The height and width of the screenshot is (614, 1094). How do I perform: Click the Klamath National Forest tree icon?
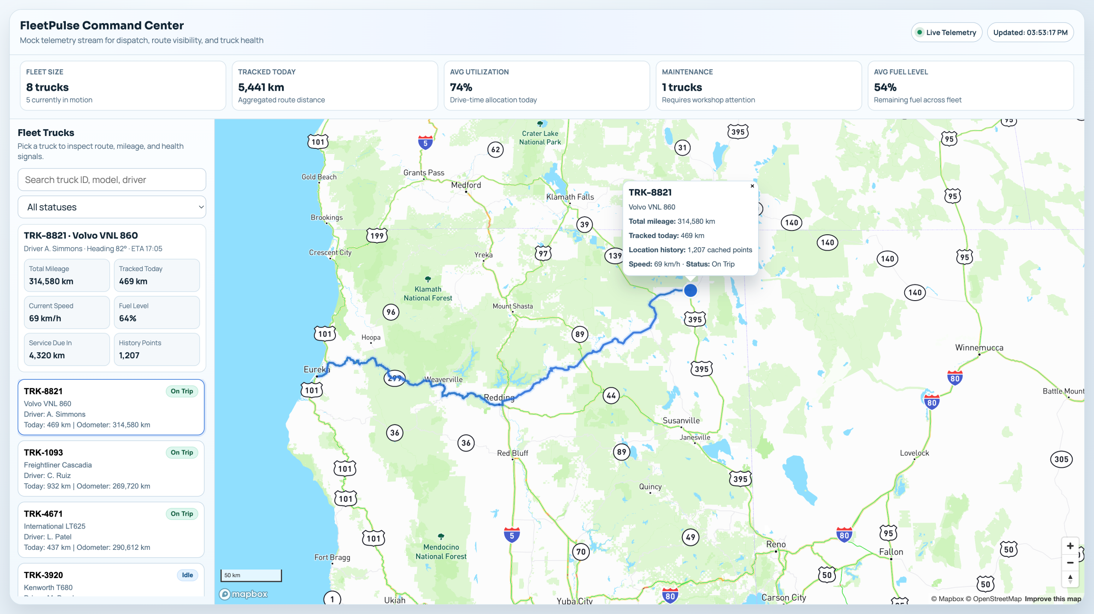428,279
